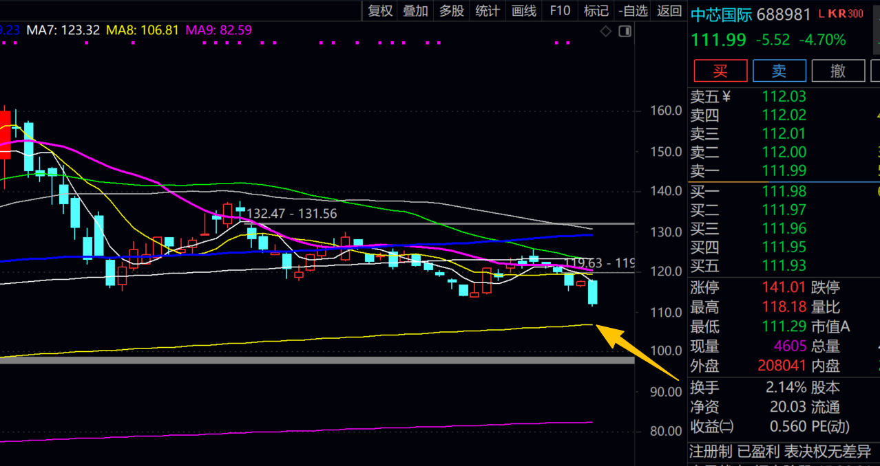Click the 换手 turnover value 2.14%
The width and height of the screenshot is (880, 466).
point(786,388)
